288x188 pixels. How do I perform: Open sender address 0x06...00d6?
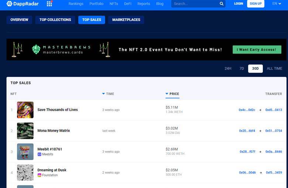247,172
